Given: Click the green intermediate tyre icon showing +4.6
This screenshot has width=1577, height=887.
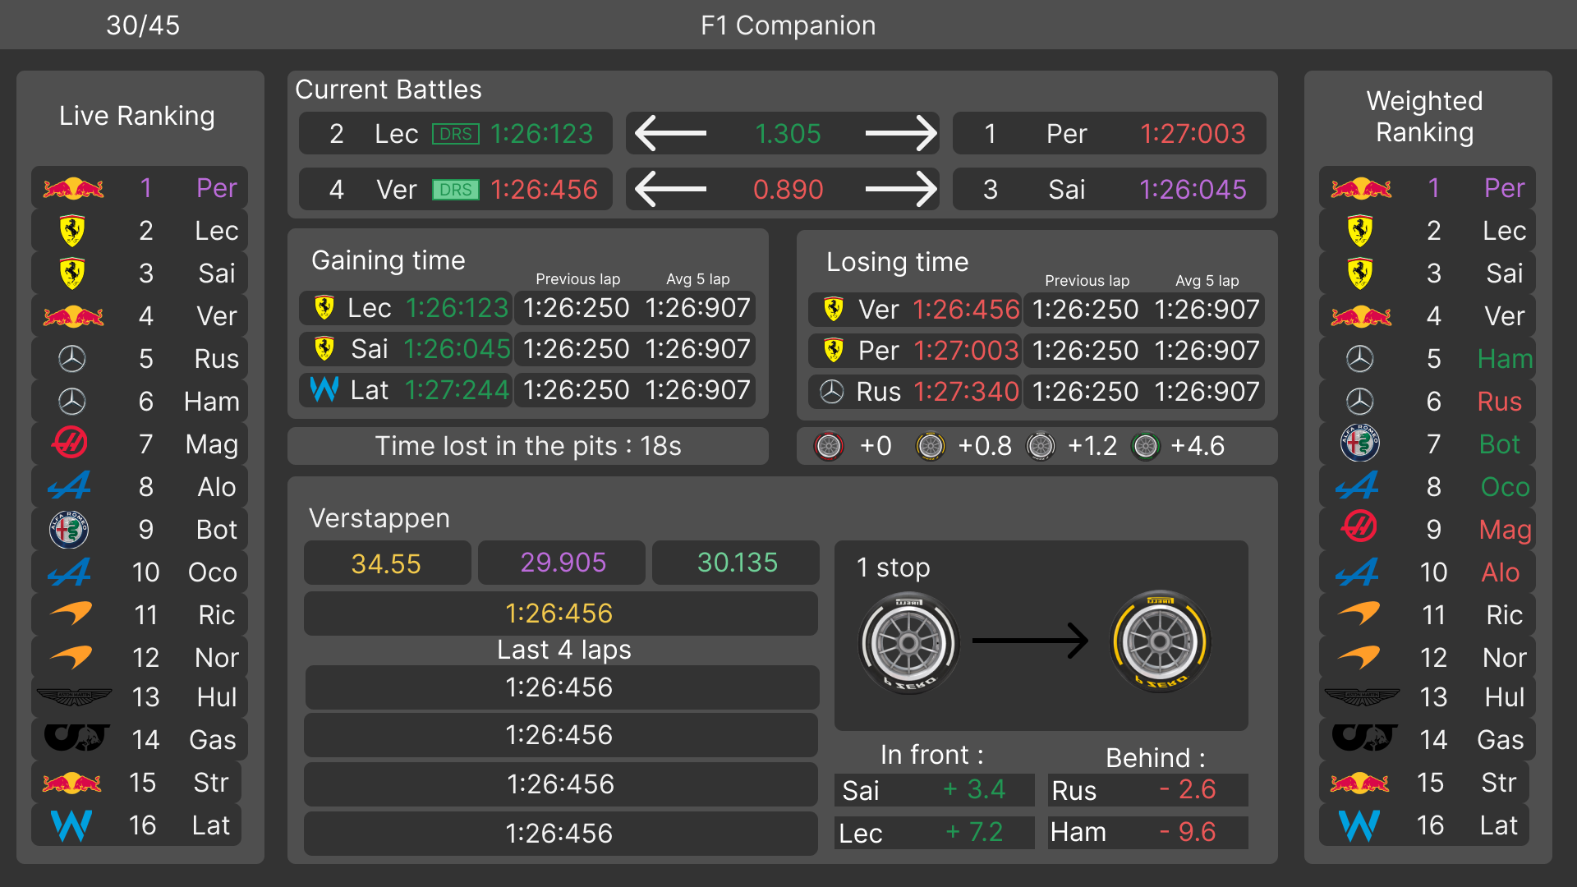Looking at the screenshot, I should coord(1145,446).
